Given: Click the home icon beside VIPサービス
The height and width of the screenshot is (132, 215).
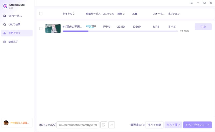Looking at the screenshot, I should point(5,16).
